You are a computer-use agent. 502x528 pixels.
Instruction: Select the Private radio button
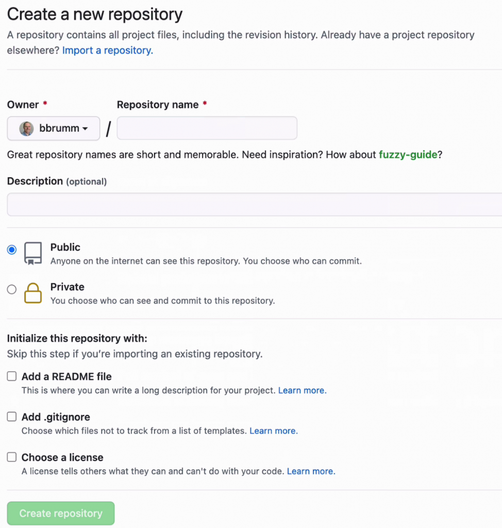(x=12, y=289)
